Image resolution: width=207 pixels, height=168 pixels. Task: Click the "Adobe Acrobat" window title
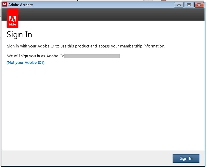[x=21, y=5]
